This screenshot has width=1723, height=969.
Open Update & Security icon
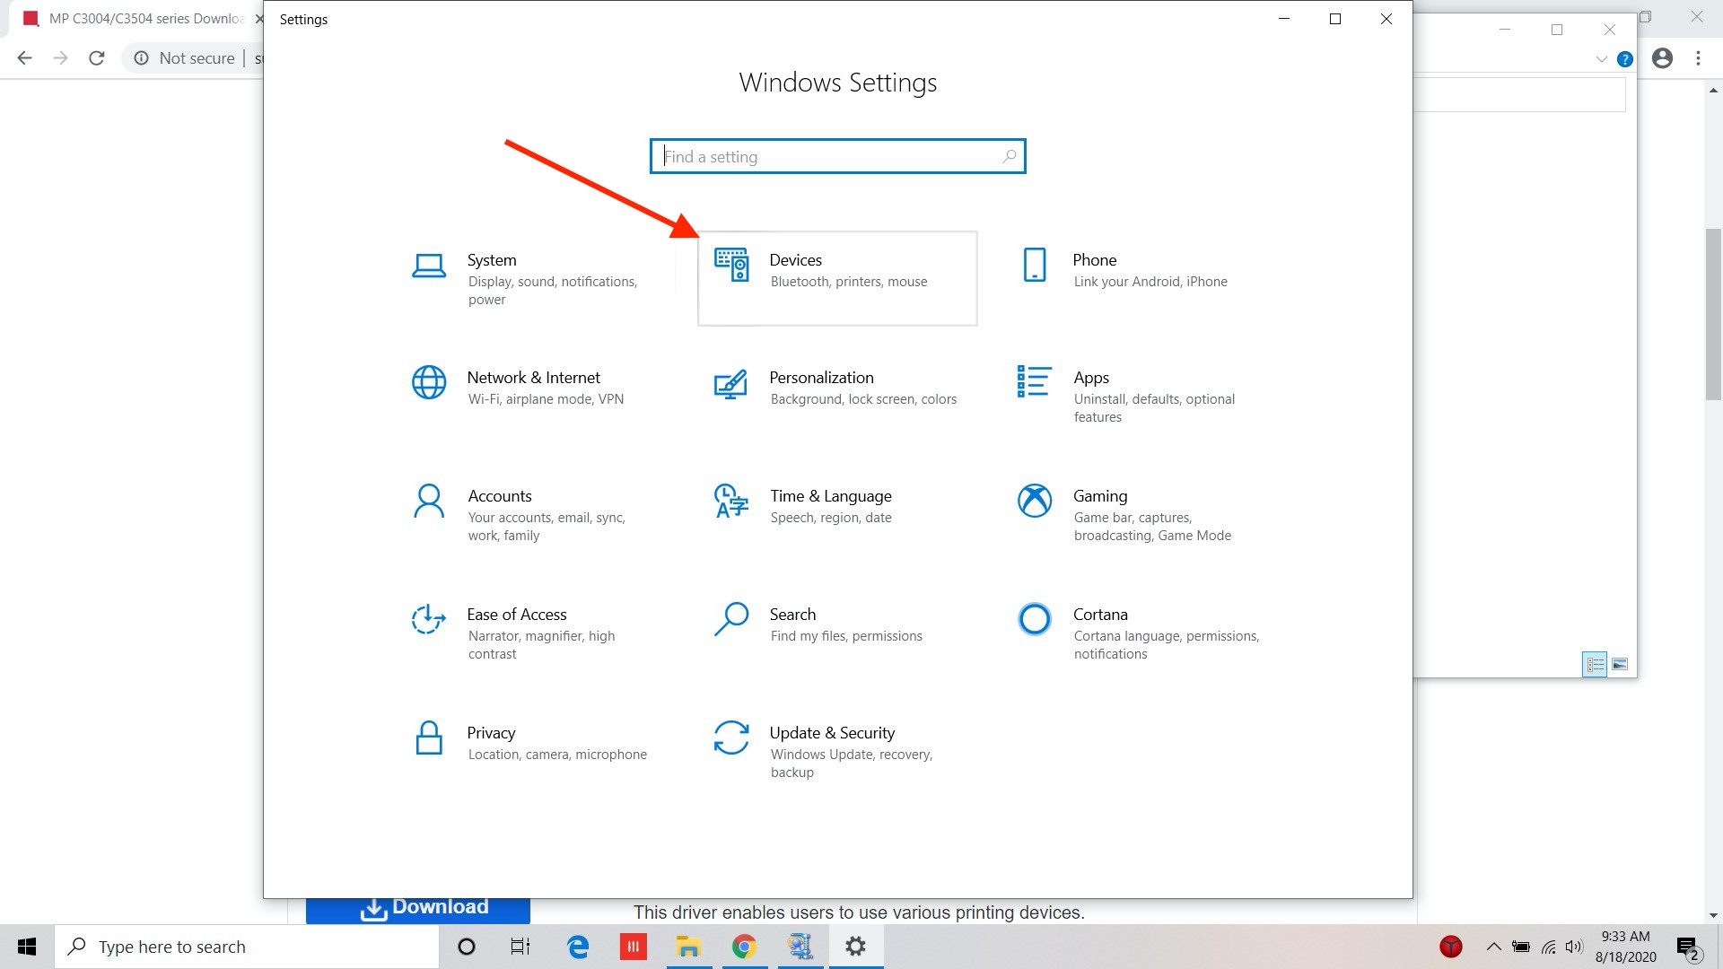click(730, 738)
